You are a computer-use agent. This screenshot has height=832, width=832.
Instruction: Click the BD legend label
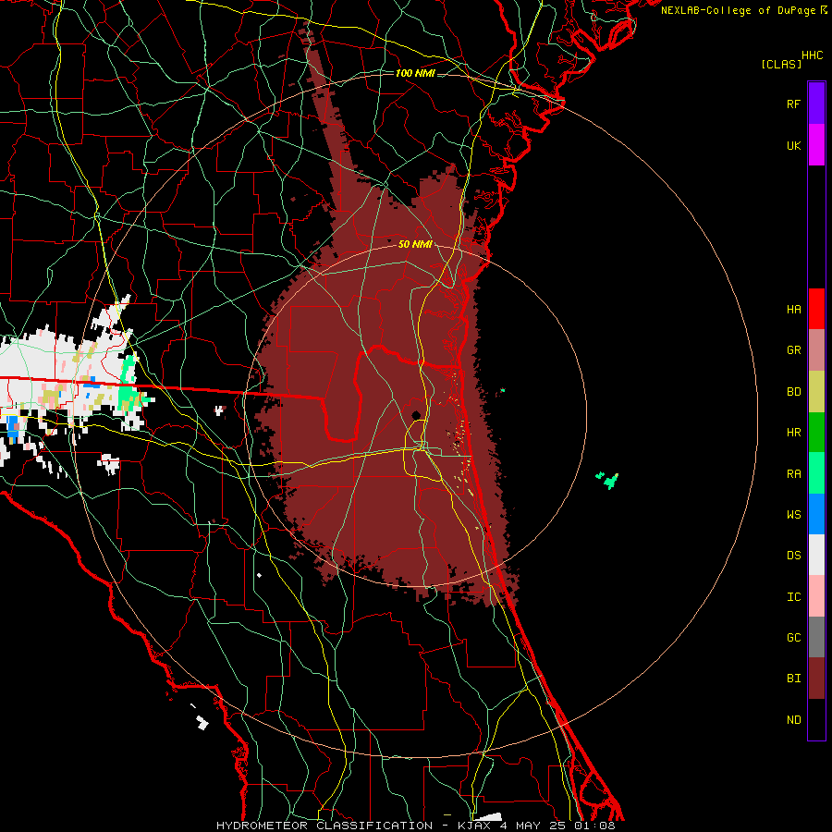pyautogui.click(x=793, y=391)
